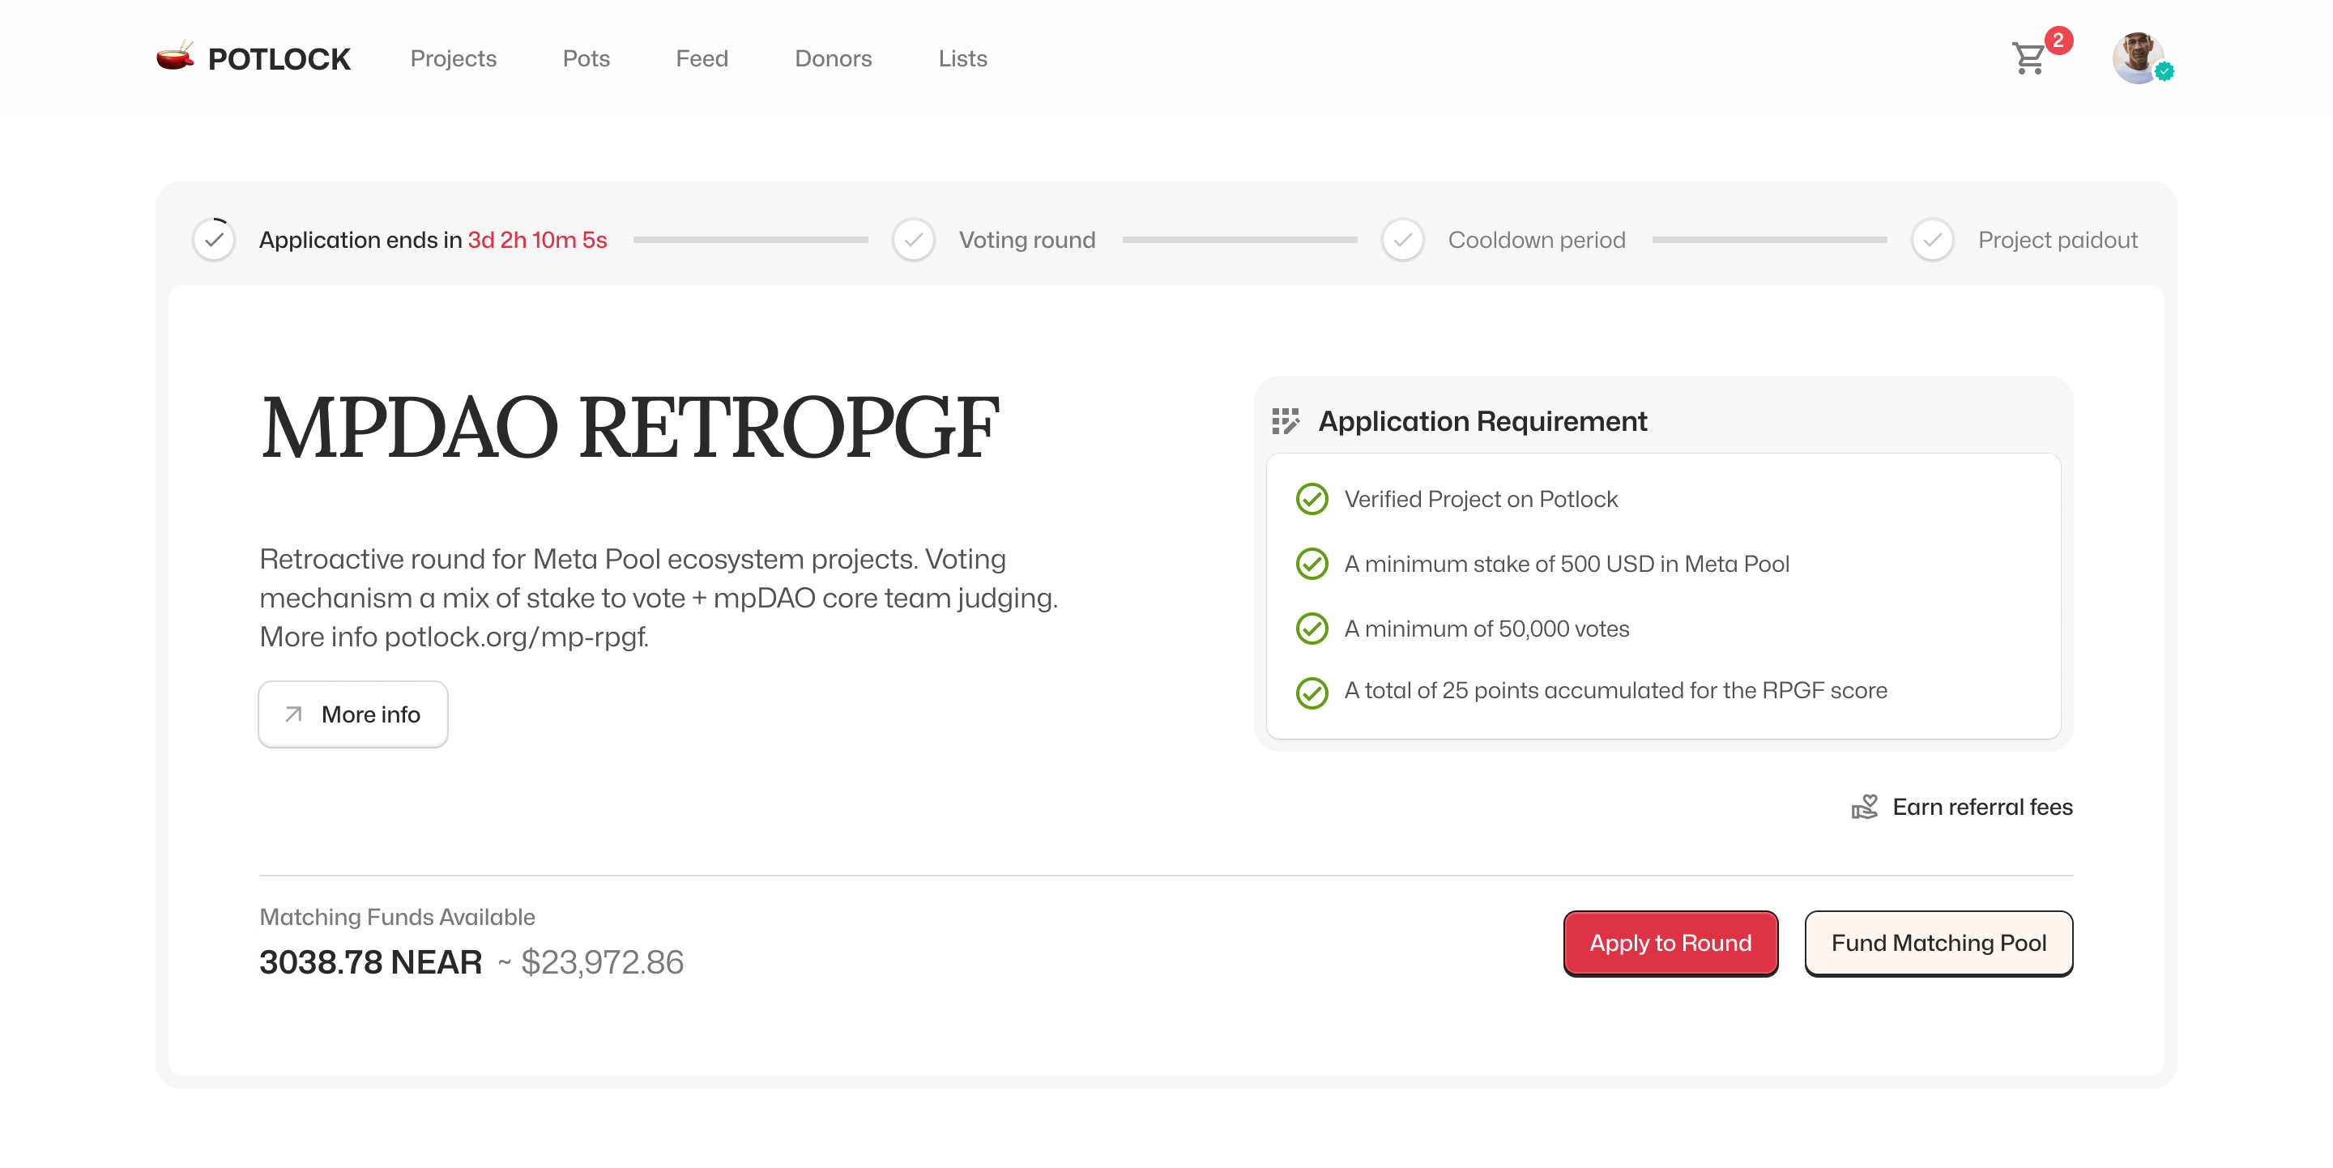Click the Verified Project green checkmark
The height and width of the screenshot is (1168, 2333).
tap(1312, 499)
